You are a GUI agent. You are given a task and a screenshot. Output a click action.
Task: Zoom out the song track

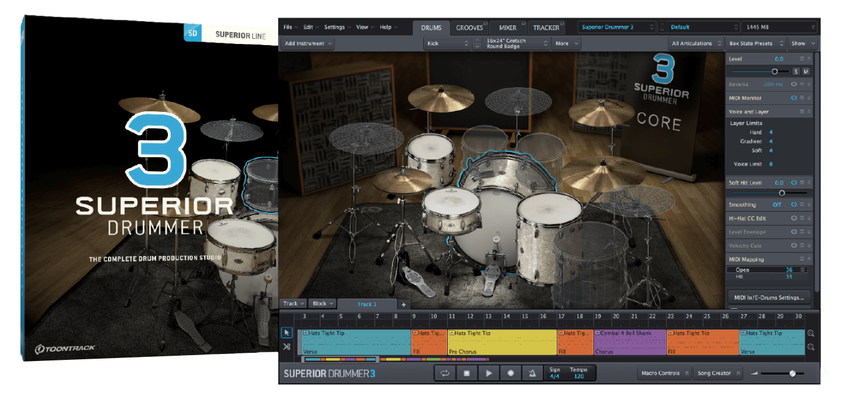pos(811,347)
